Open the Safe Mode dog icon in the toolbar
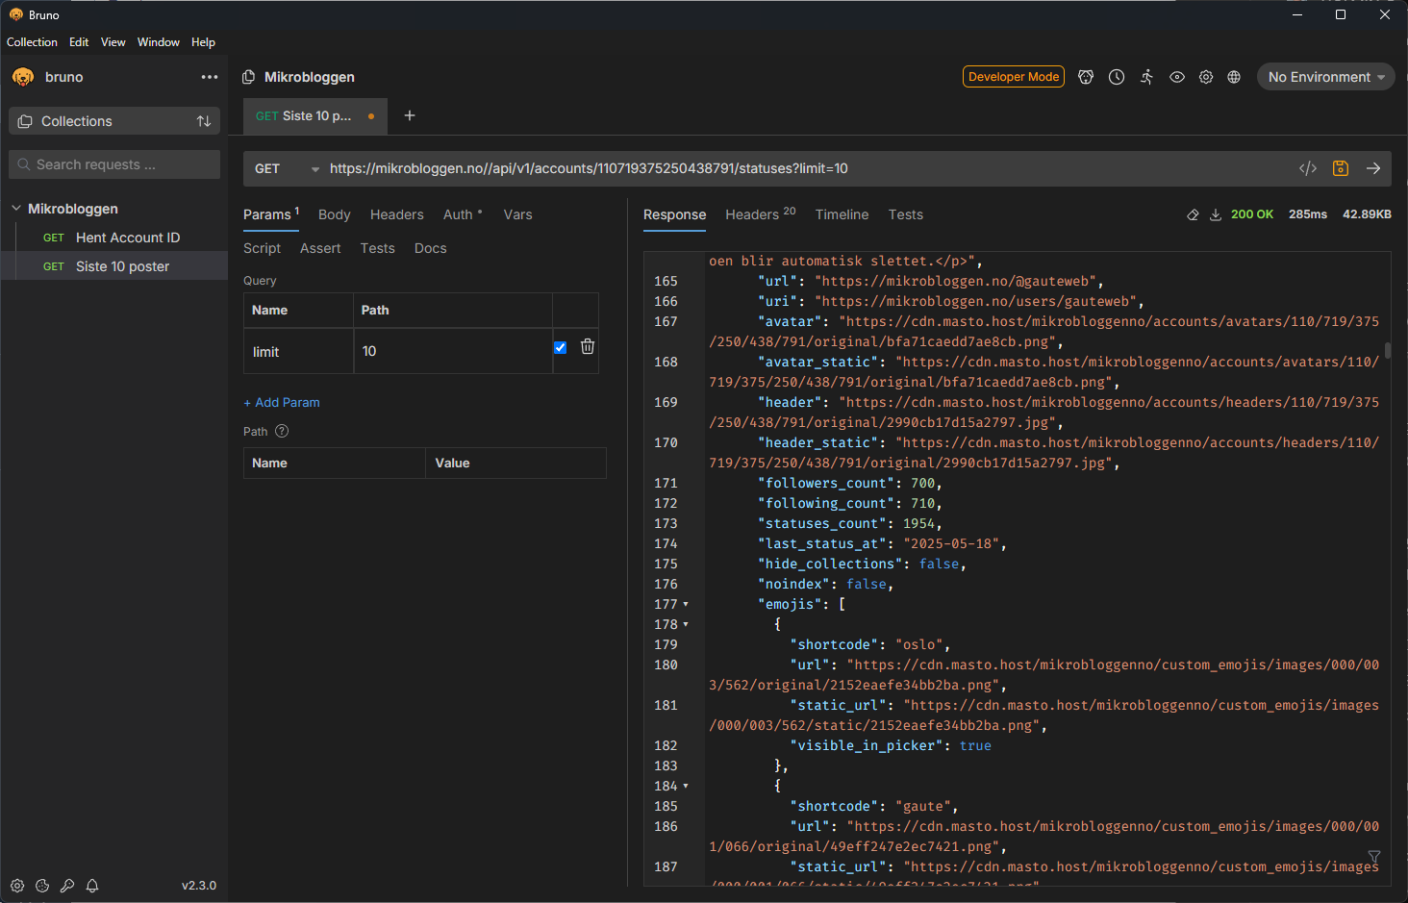1408x903 pixels. click(1086, 77)
